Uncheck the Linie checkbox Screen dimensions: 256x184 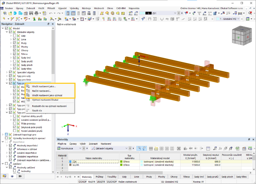[x=14, y=39]
